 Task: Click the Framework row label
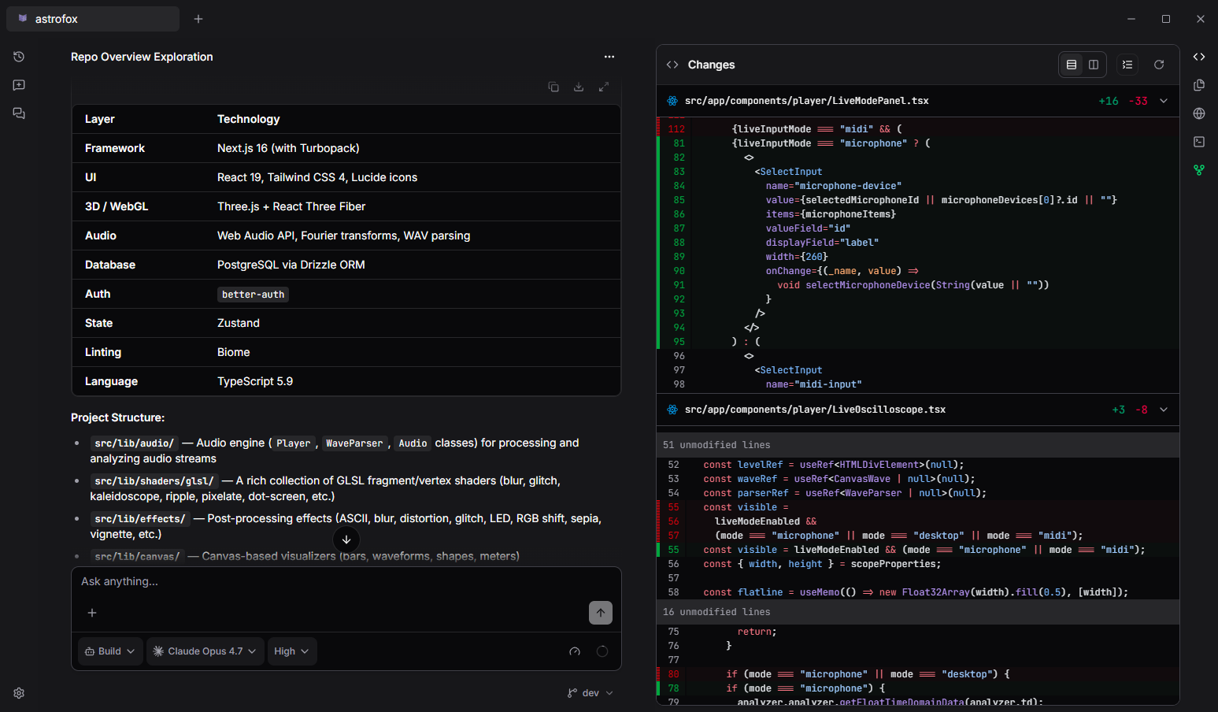point(115,148)
